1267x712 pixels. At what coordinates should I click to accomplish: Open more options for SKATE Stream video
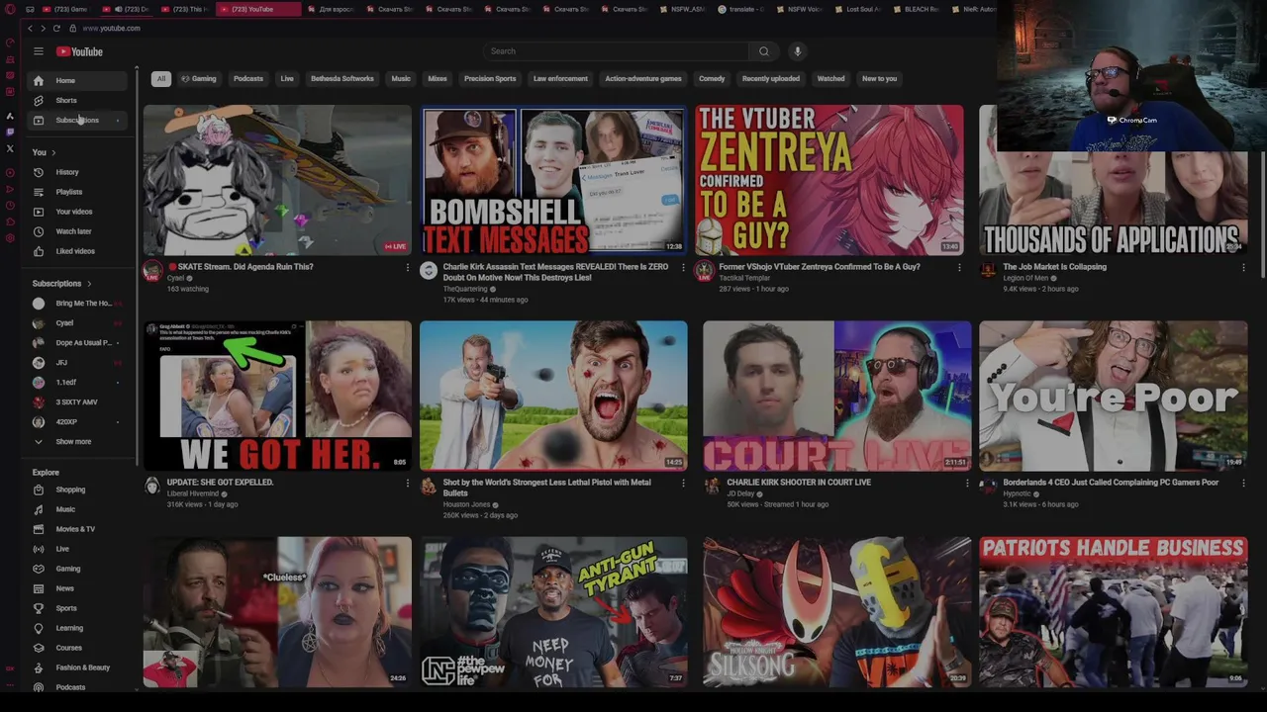point(407,267)
